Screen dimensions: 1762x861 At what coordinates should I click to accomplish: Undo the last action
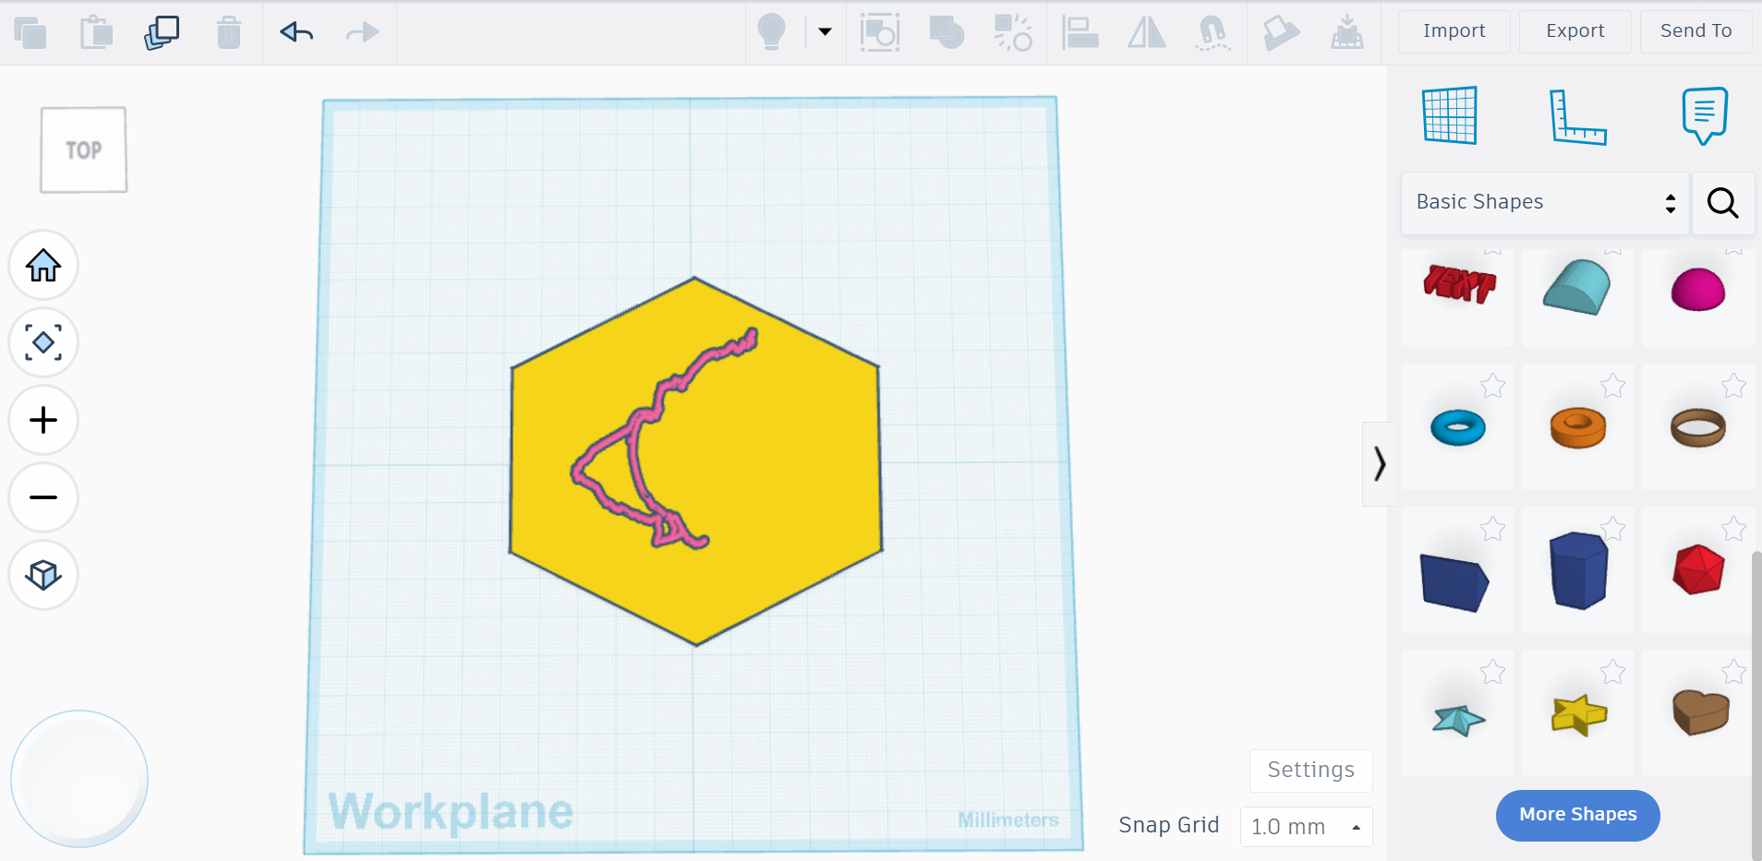(296, 32)
